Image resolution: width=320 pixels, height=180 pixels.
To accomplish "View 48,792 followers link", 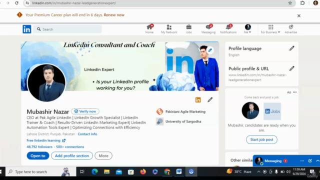I will coord(39,146).
